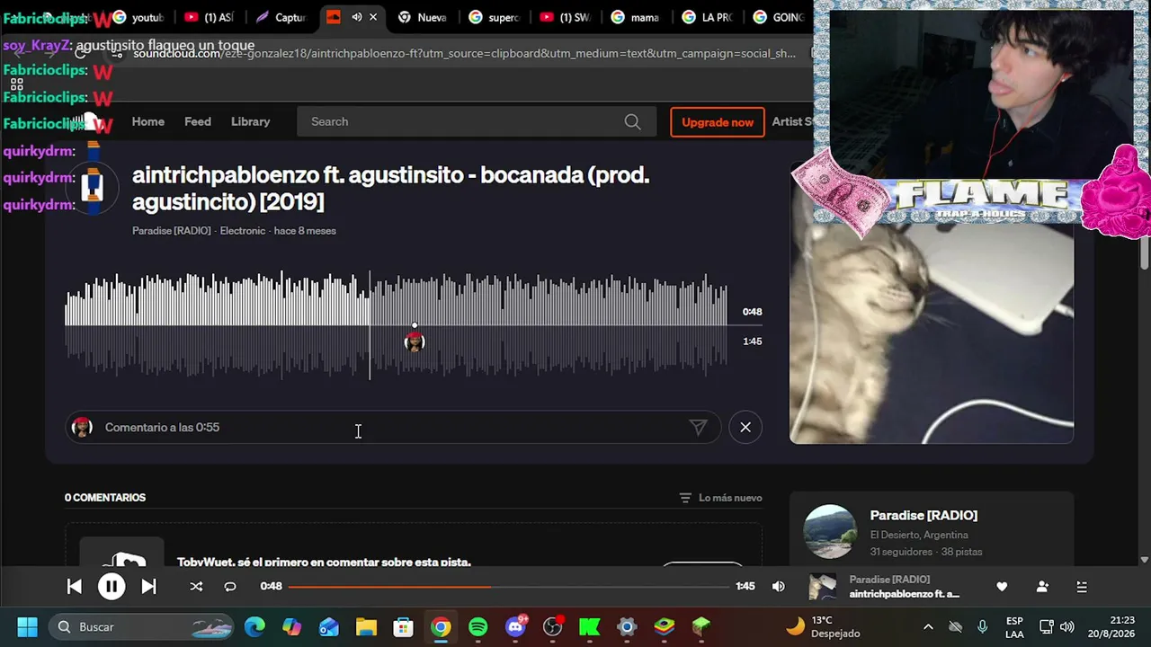Switch to the Captur tab
This screenshot has width=1151, height=647.
280,17
